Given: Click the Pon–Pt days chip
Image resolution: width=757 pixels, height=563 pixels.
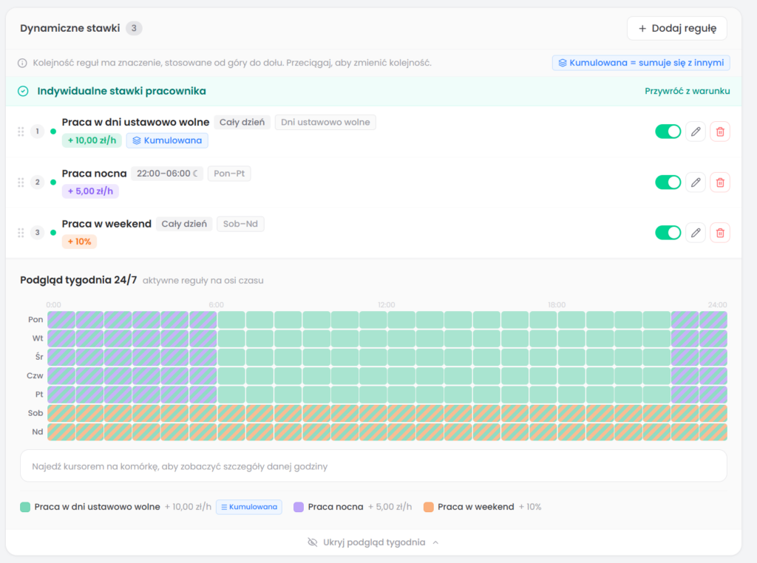Looking at the screenshot, I should (229, 174).
